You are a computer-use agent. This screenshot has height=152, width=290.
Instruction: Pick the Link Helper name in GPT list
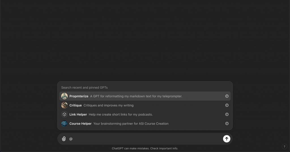[x=78, y=114]
